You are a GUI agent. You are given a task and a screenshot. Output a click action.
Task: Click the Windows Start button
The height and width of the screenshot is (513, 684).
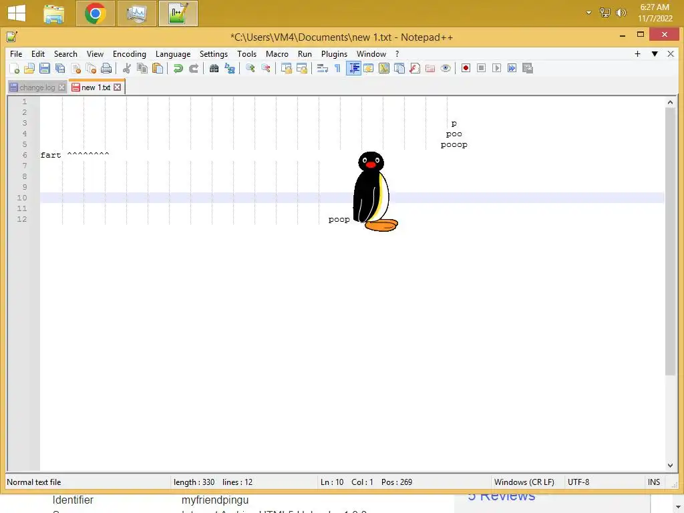pyautogui.click(x=17, y=13)
